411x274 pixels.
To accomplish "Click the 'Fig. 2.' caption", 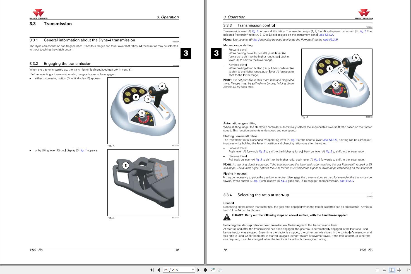I will (x=111, y=218).
